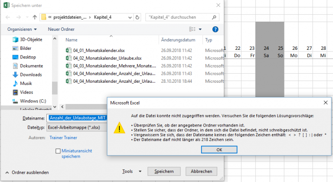This screenshot has height=182, width=333.
Task: Click the Trainer Trainer author link
Action: (x=63, y=138)
